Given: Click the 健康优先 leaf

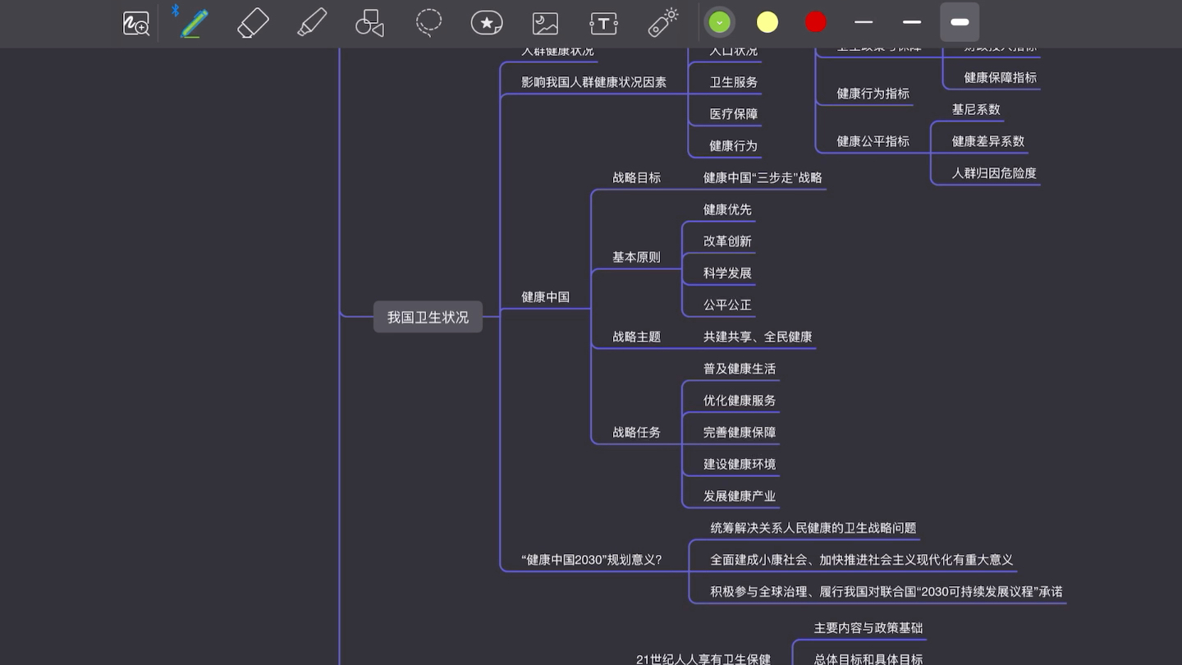Looking at the screenshot, I should coord(727,209).
